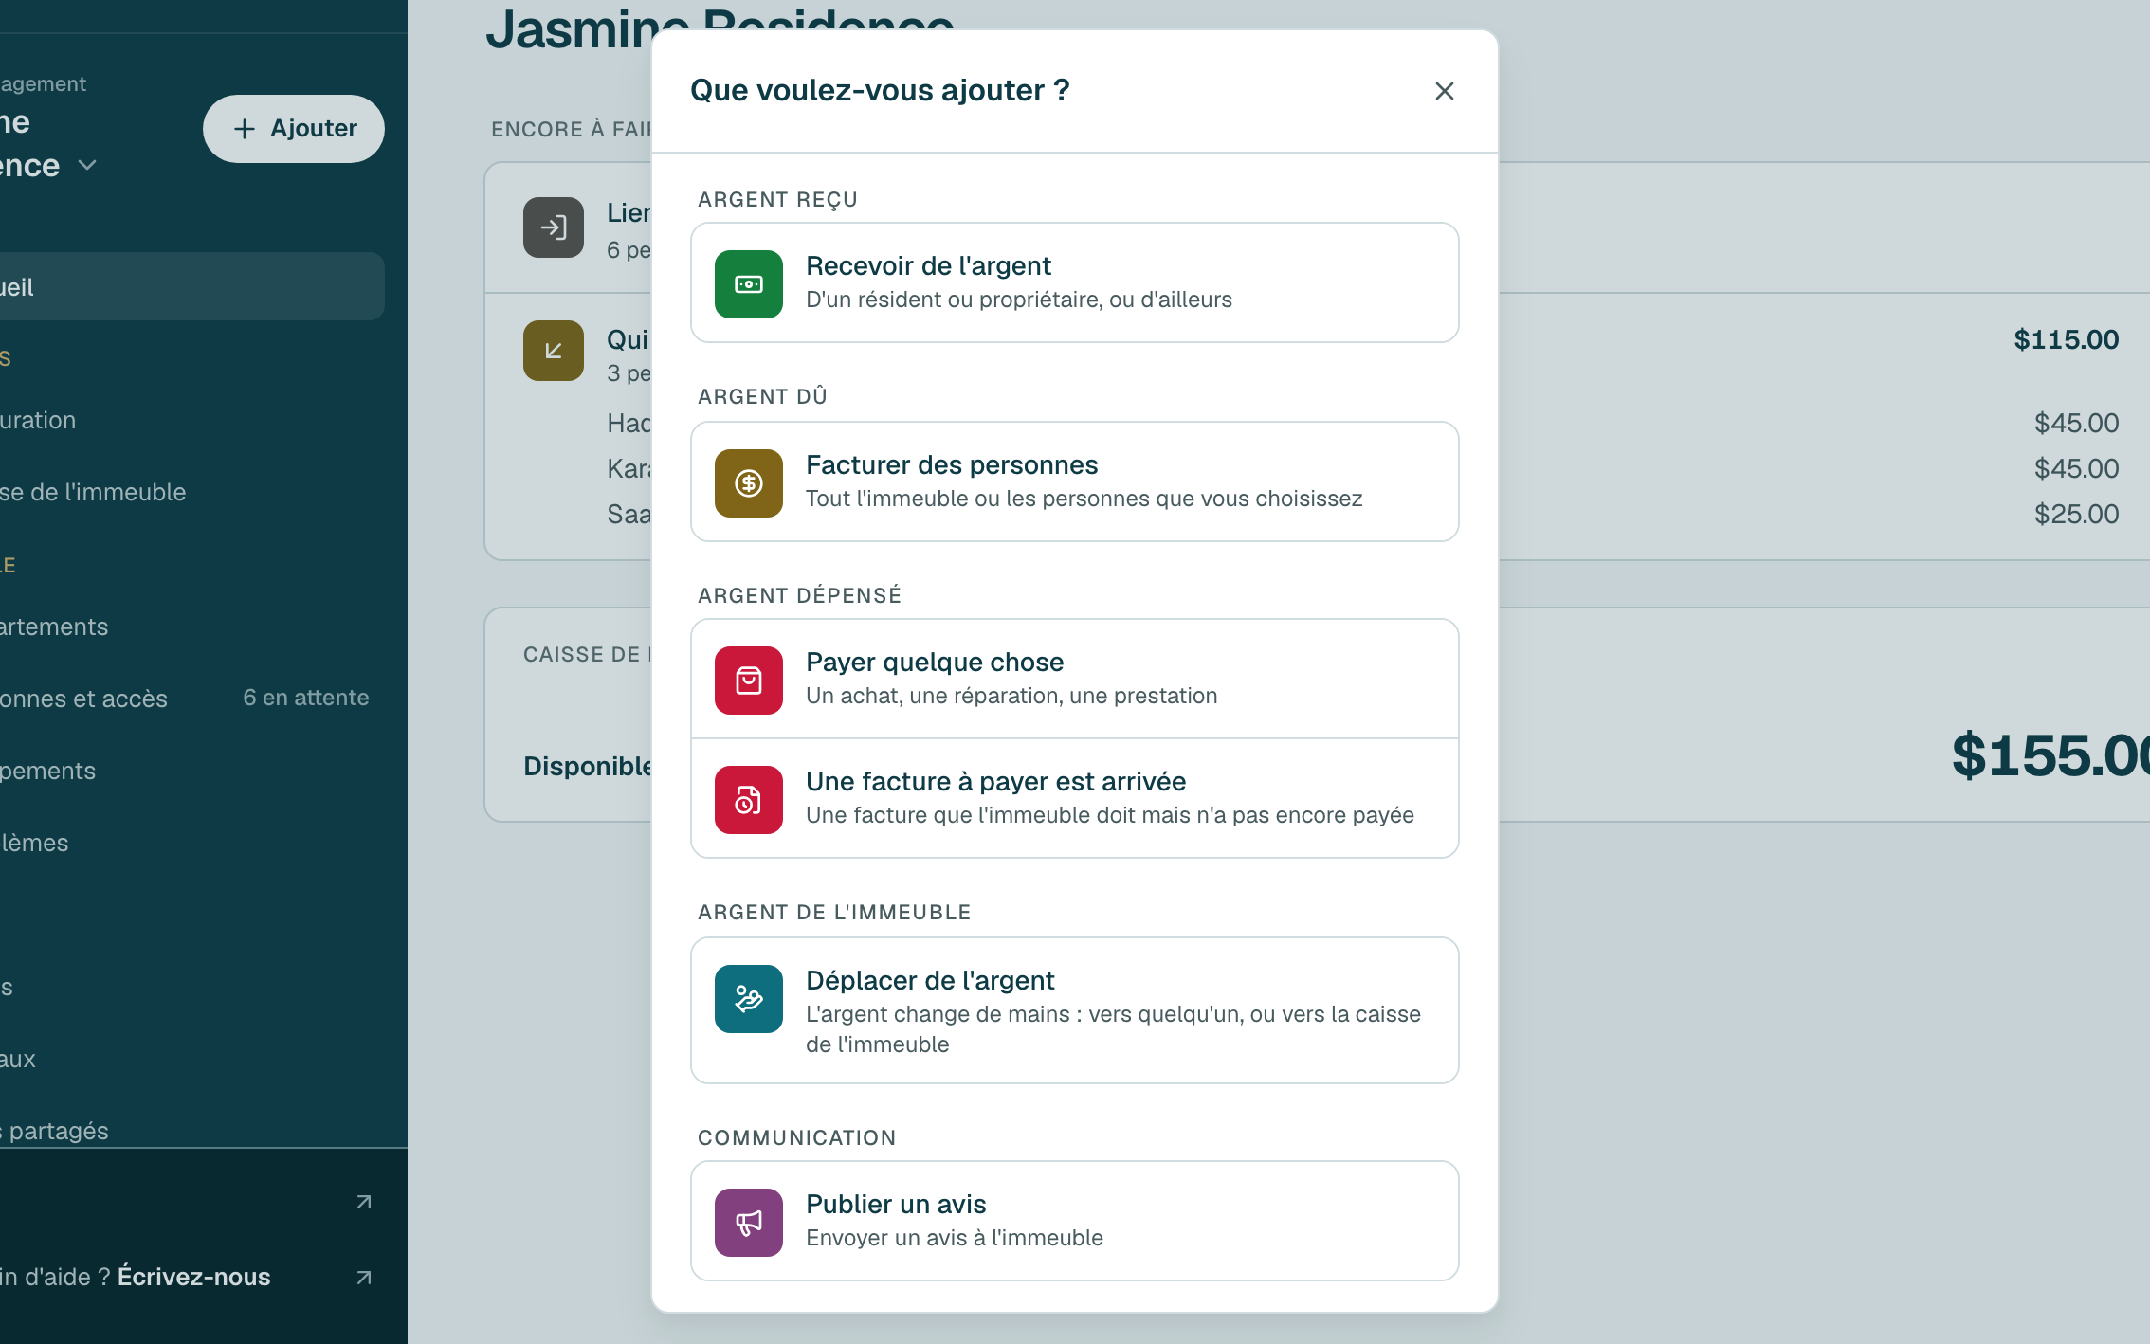
Task: Expand the building selector chevron in sidebar
Action: click(87, 165)
